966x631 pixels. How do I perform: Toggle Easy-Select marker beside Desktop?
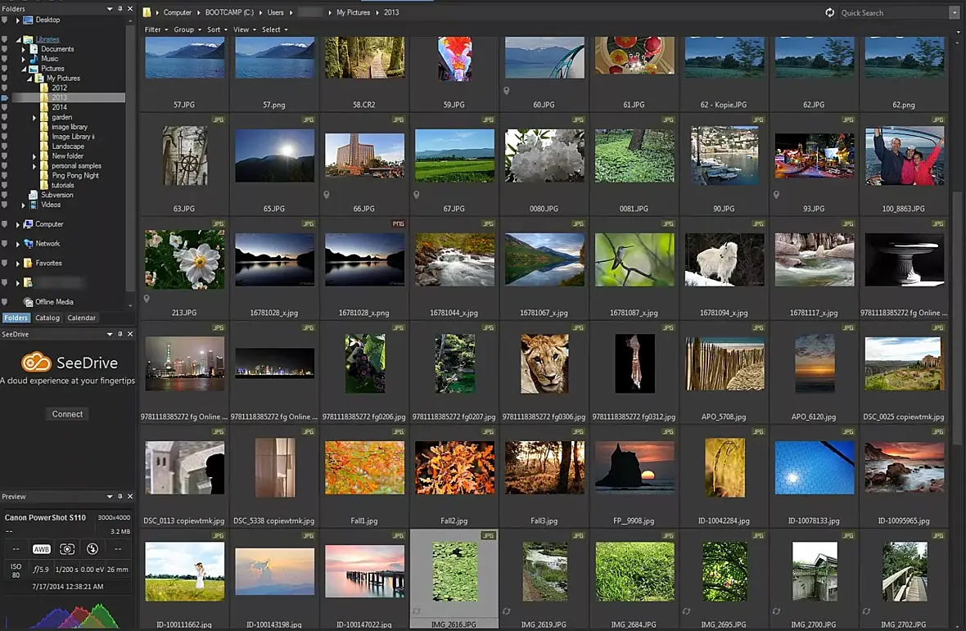coord(5,20)
